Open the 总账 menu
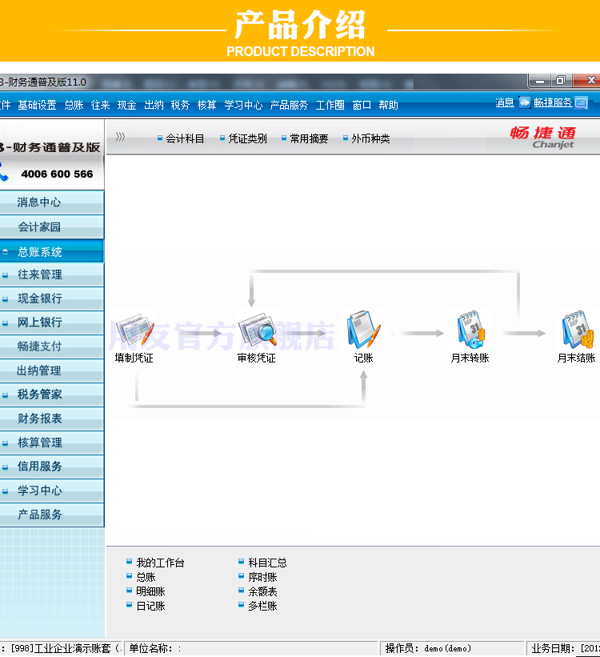 click(x=74, y=105)
